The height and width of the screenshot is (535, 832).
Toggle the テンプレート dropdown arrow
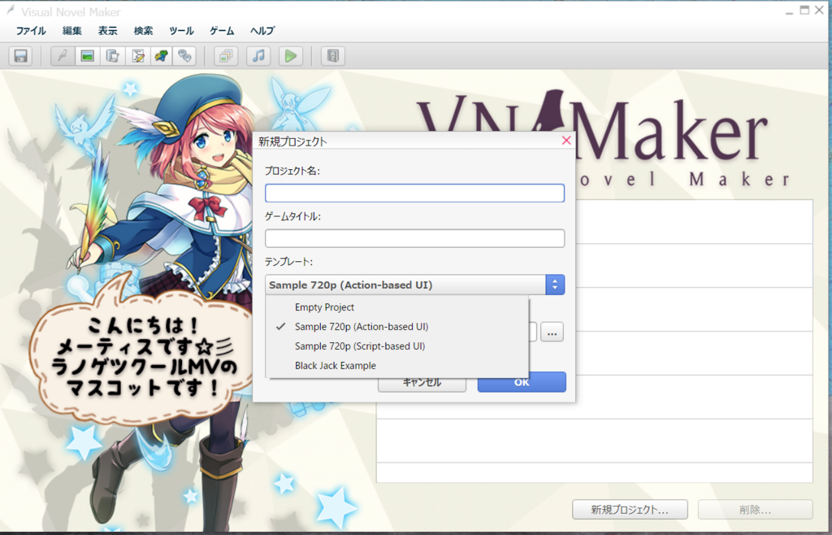coord(555,285)
